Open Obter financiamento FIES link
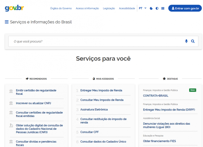203x147 pixels. (x=160, y=141)
